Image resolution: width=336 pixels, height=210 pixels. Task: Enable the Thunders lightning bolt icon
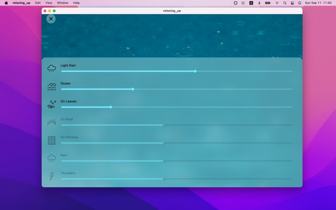pyautogui.click(x=52, y=176)
